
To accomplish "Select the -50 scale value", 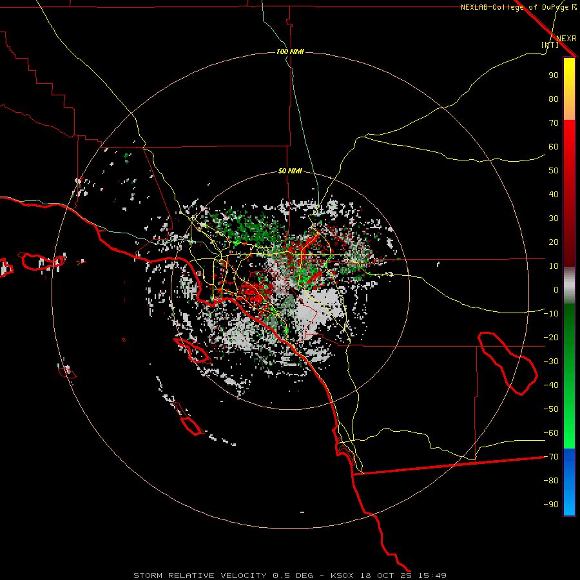I will click(551, 409).
